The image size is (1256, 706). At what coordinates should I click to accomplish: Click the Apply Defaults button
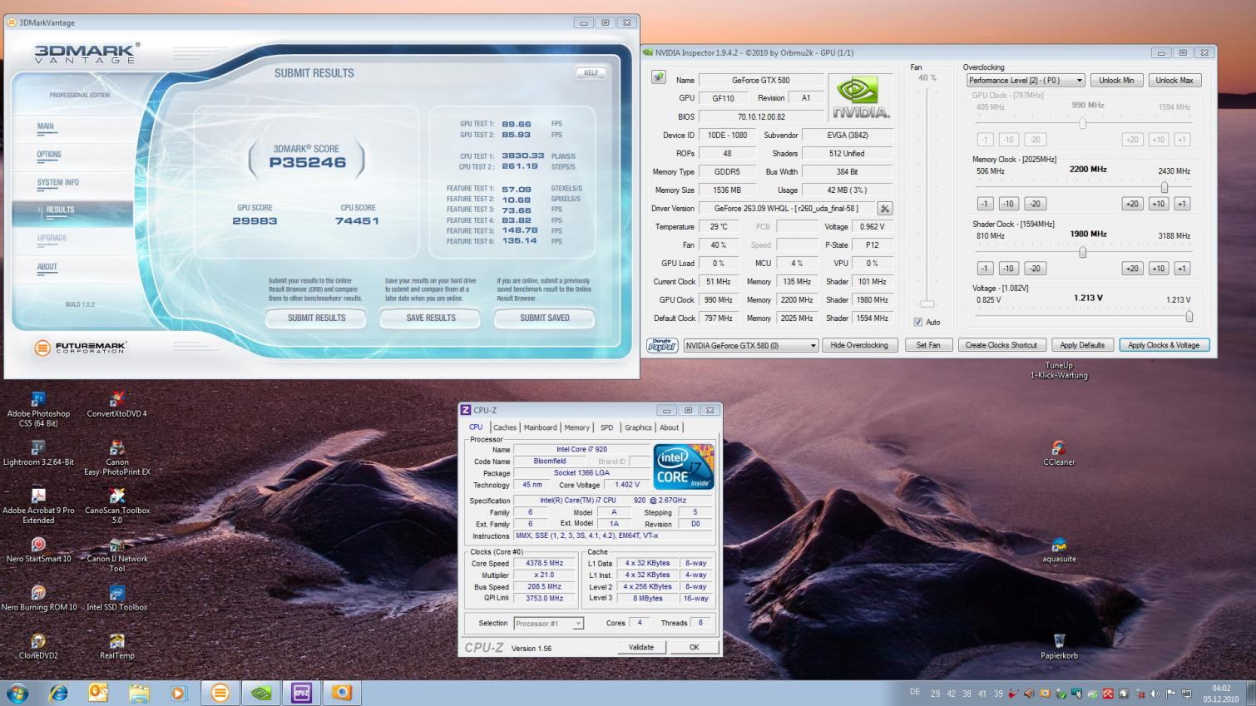coord(1082,345)
